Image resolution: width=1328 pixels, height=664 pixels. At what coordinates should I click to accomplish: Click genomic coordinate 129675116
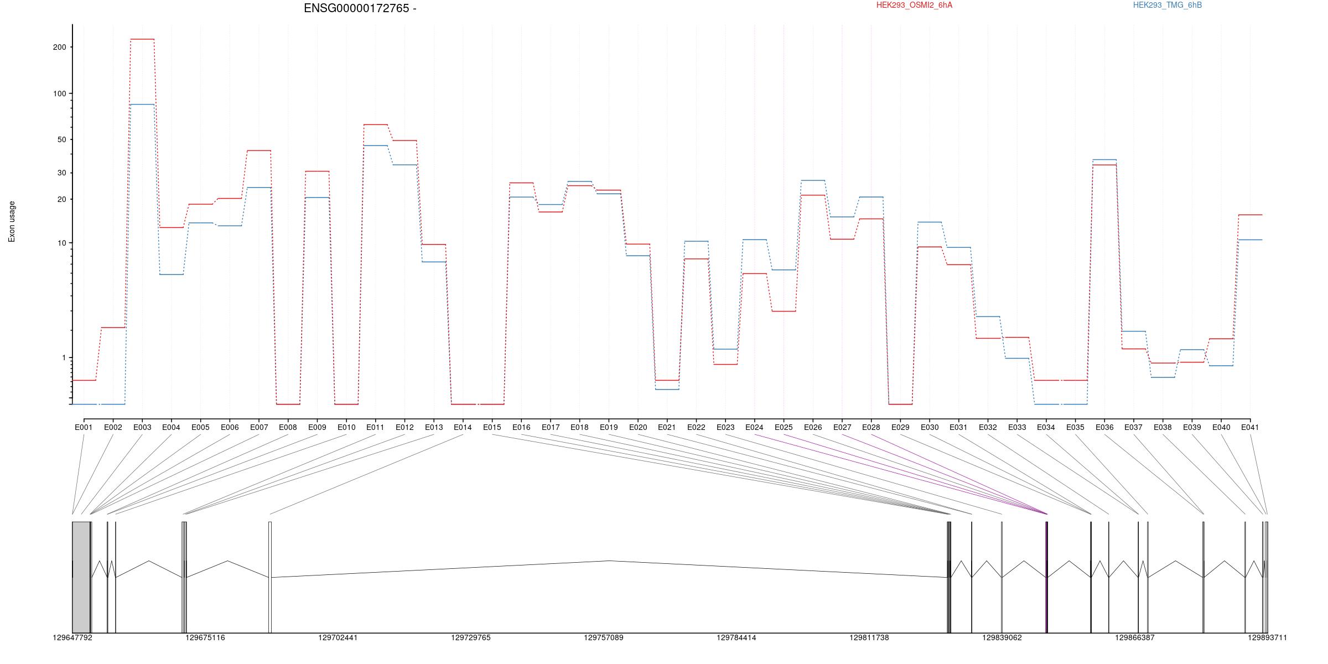coord(205,638)
